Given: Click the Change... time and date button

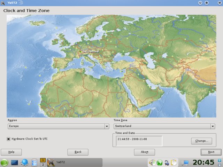Looking at the screenshot, I should (201, 141).
